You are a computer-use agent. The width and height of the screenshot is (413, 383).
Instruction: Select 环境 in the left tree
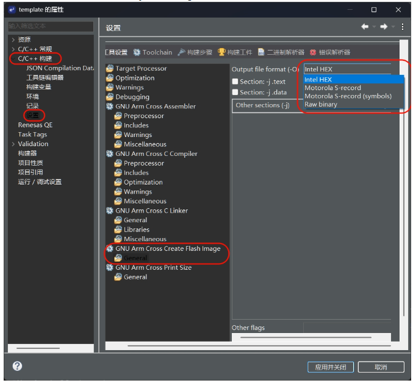pos(32,96)
